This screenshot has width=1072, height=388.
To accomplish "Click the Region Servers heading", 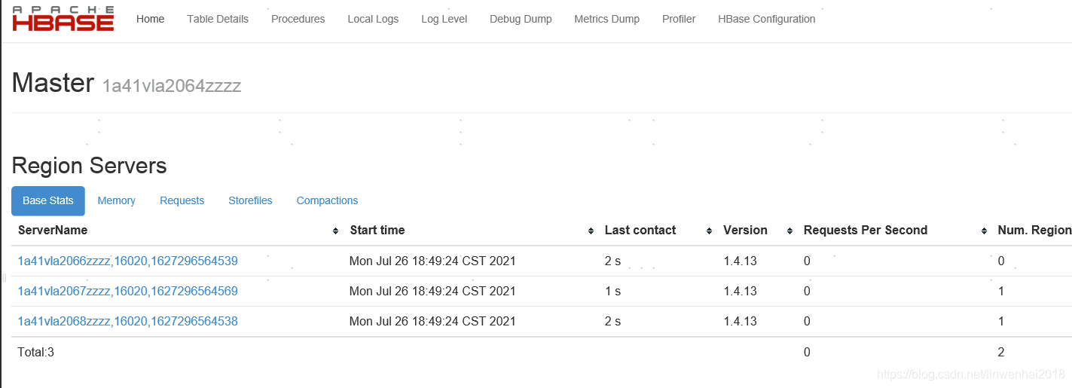I will 89,166.
